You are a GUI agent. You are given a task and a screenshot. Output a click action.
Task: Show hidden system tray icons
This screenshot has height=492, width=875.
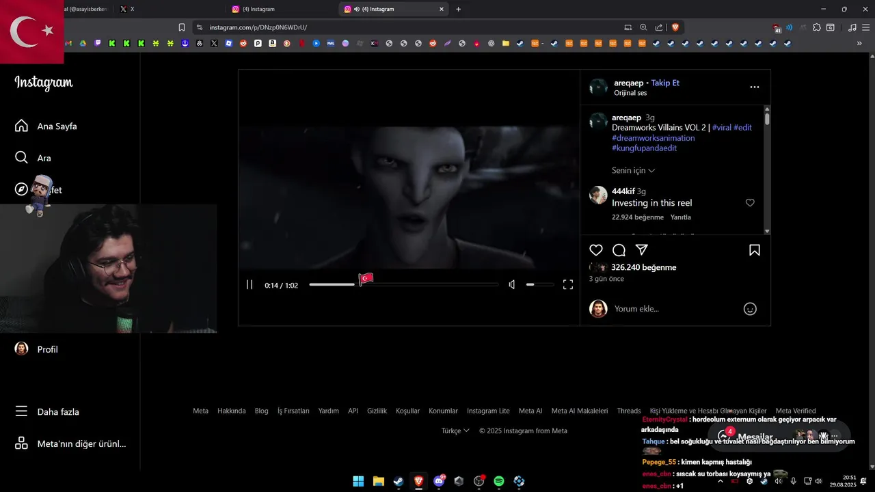[x=720, y=481]
